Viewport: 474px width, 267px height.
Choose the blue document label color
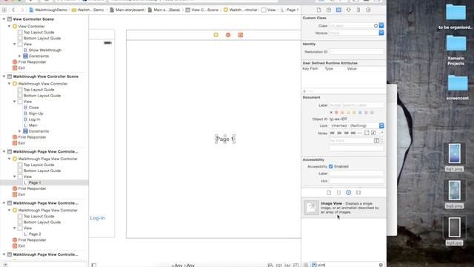point(360,113)
